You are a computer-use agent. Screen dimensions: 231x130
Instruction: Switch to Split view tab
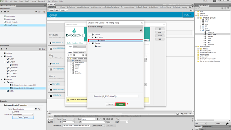[57, 10]
